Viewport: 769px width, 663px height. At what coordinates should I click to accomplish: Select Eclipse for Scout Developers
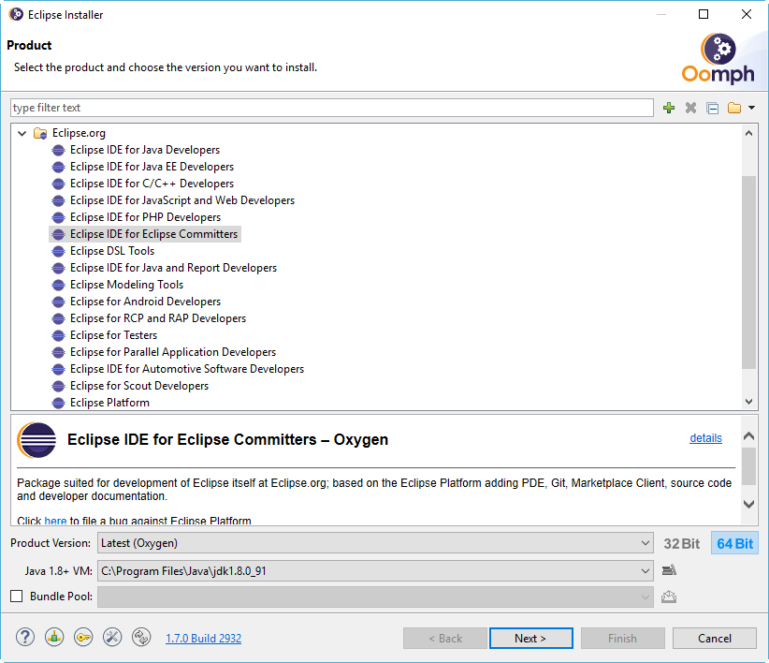pos(130,386)
